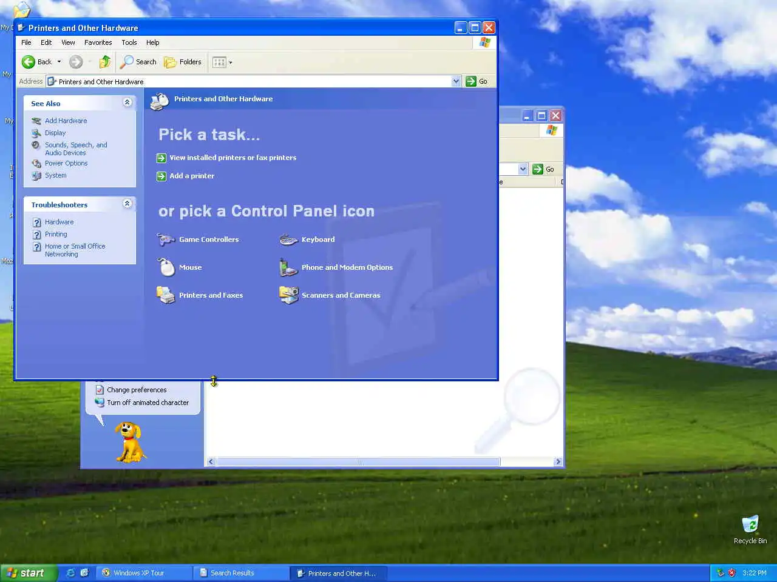The height and width of the screenshot is (582, 777).
Task: Launch the Printing troubleshooter
Action: click(56, 234)
